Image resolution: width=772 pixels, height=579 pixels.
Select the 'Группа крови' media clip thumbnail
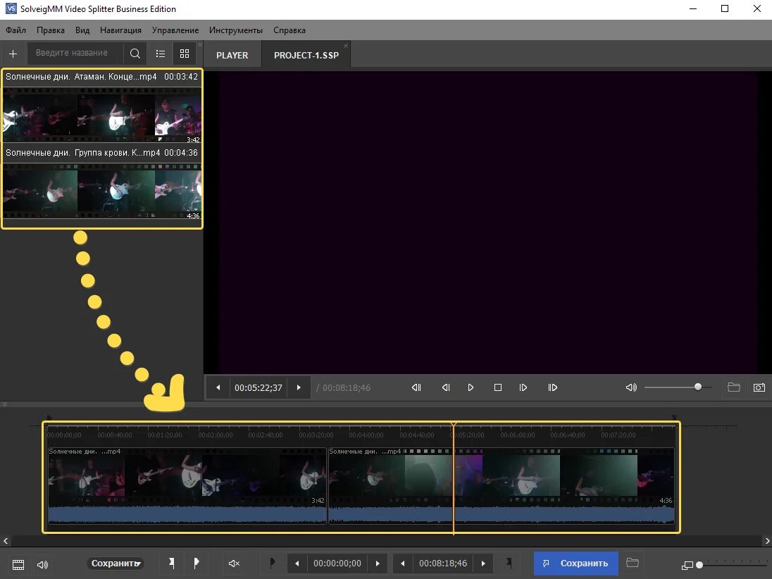(x=102, y=192)
